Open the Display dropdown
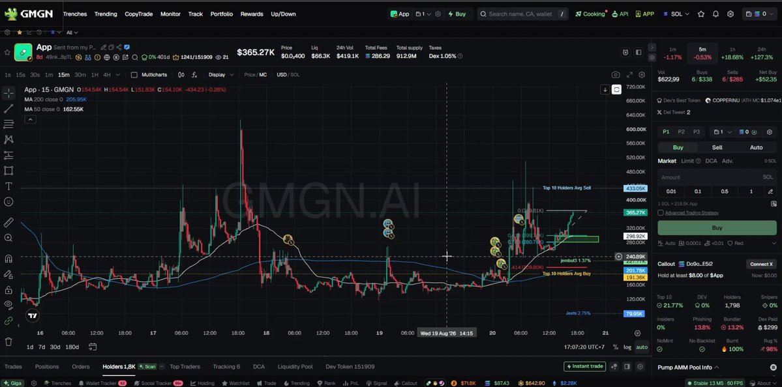782x387 pixels. pyautogui.click(x=221, y=75)
